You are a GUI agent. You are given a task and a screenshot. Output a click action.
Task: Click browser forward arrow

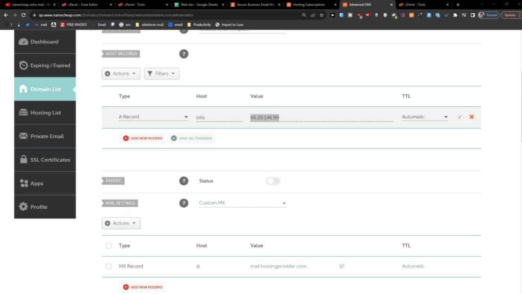click(x=15, y=15)
